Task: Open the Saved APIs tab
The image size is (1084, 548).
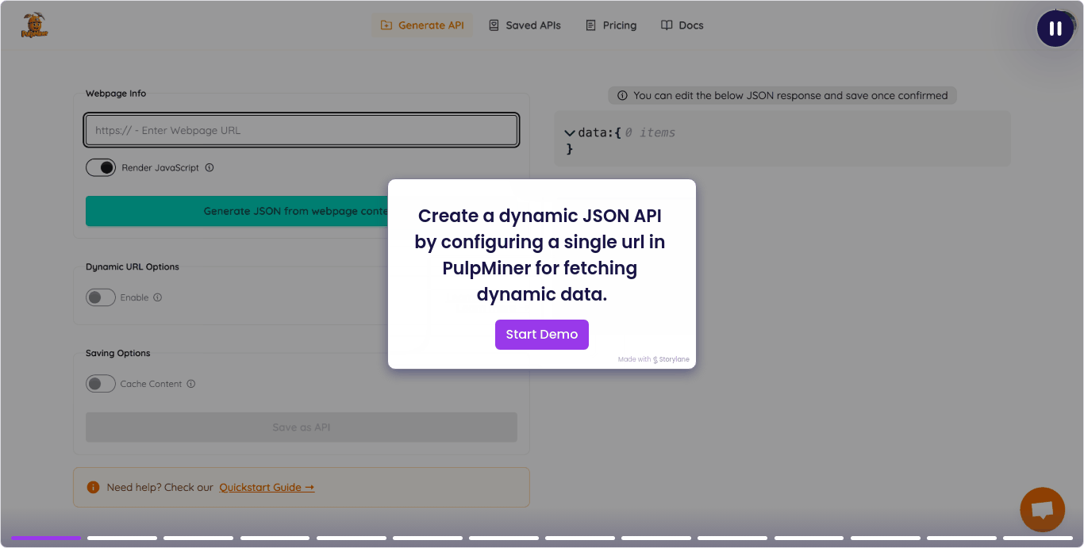Action: (x=525, y=25)
